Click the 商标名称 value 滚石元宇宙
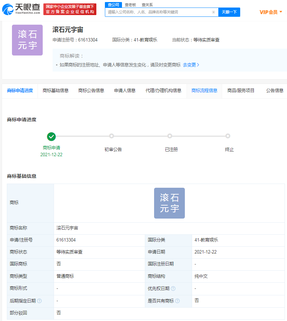The width and height of the screenshot is (287, 321). coord(67,228)
